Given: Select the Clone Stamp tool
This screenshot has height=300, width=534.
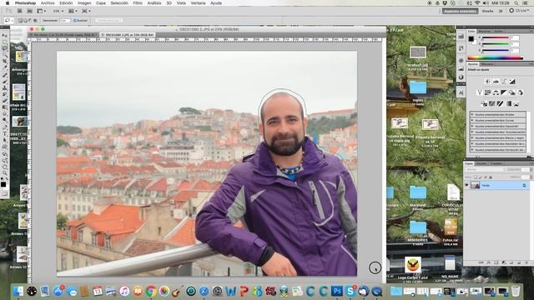Looking at the screenshot, I should (x=5, y=87).
